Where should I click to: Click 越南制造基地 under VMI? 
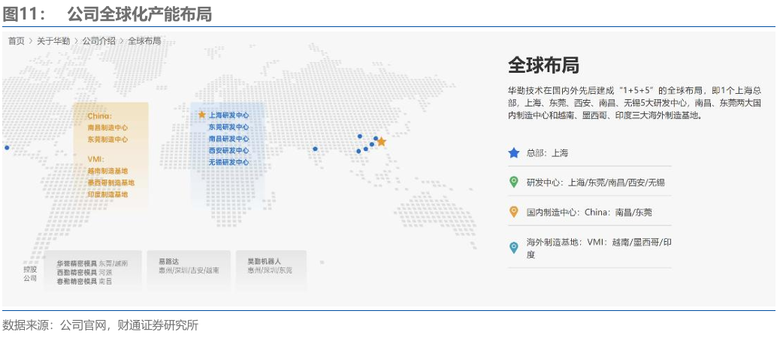[x=107, y=171]
